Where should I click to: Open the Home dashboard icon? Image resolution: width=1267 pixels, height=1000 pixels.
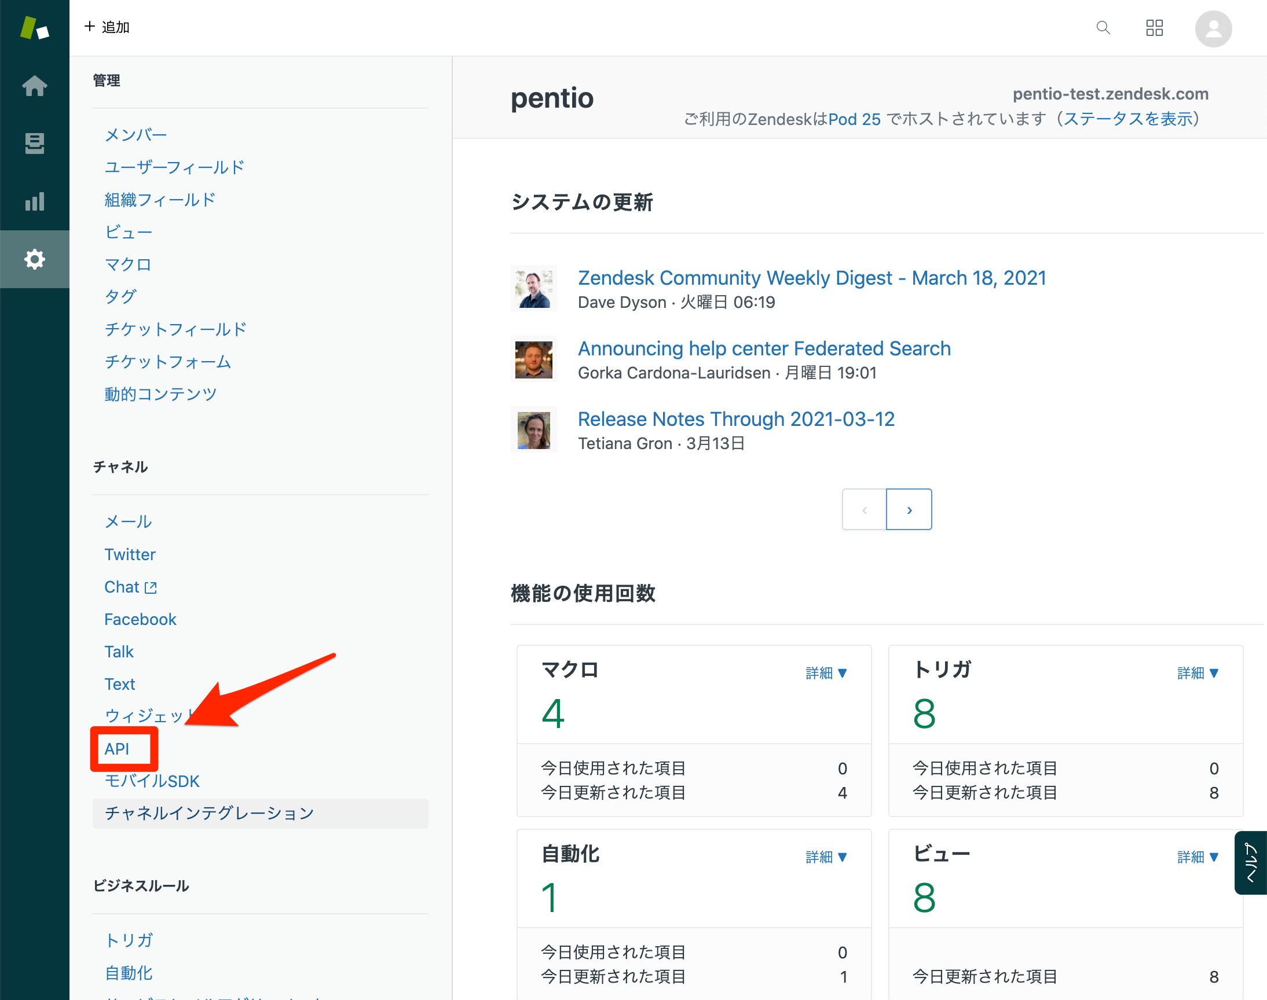click(35, 86)
